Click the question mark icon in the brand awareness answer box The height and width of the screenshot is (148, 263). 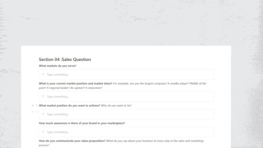[x=43, y=132]
